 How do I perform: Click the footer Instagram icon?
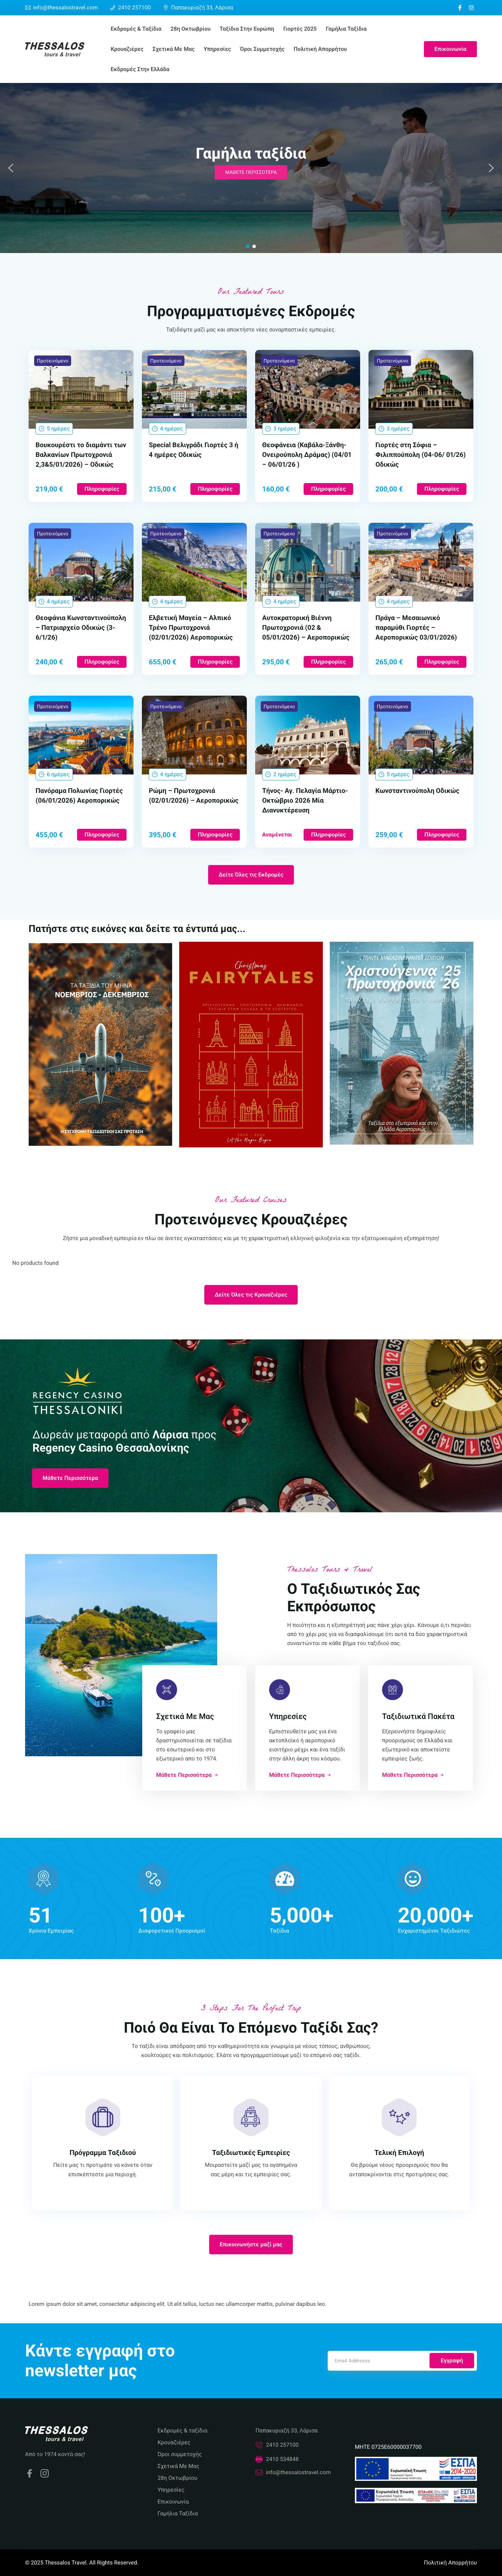(44, 2473)
